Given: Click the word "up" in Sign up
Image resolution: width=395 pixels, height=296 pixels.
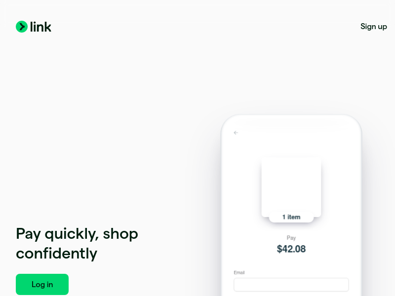Looking at the screenshot, I should [382, 27].
